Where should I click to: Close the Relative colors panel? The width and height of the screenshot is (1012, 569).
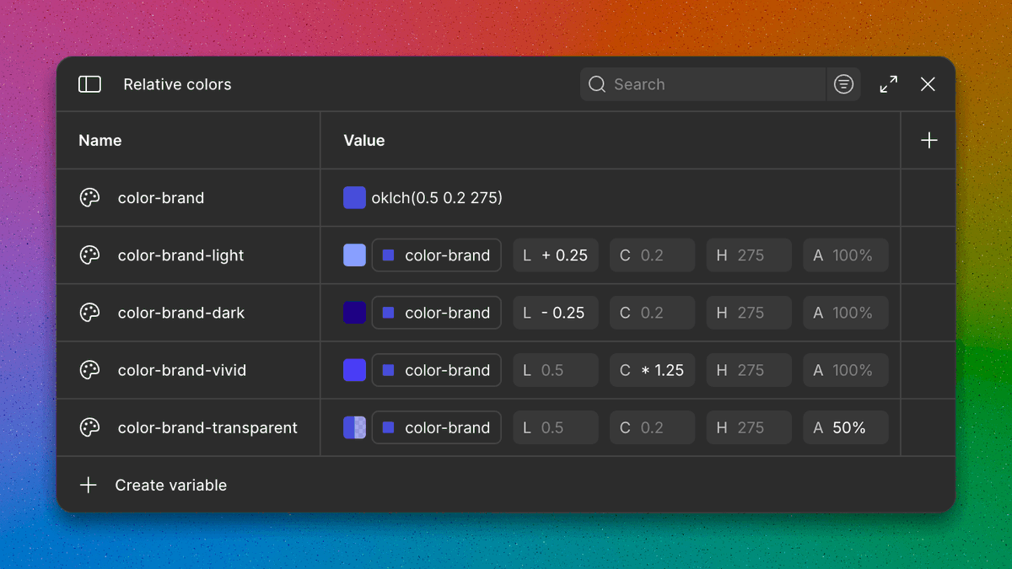click(x=928, y=84)
